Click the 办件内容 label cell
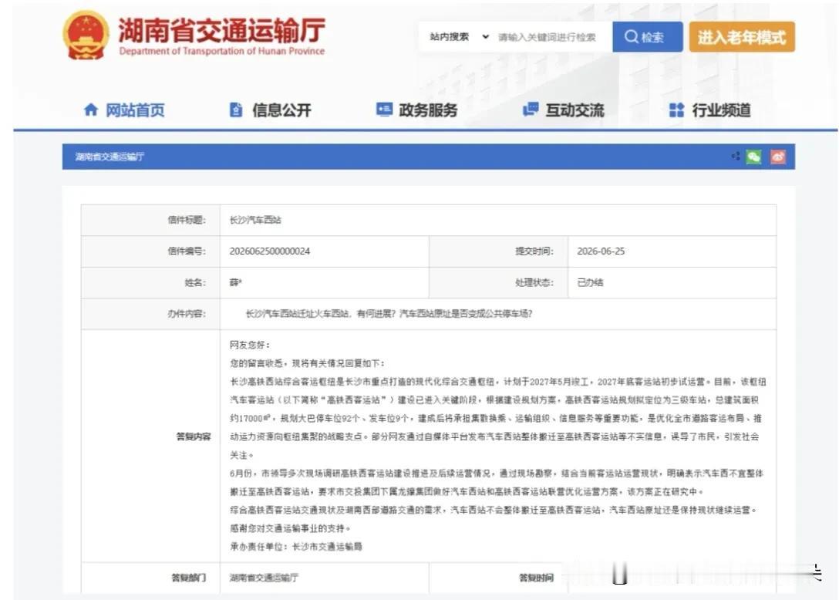Screen dimensions: 839x600 [x=150, y=314]
